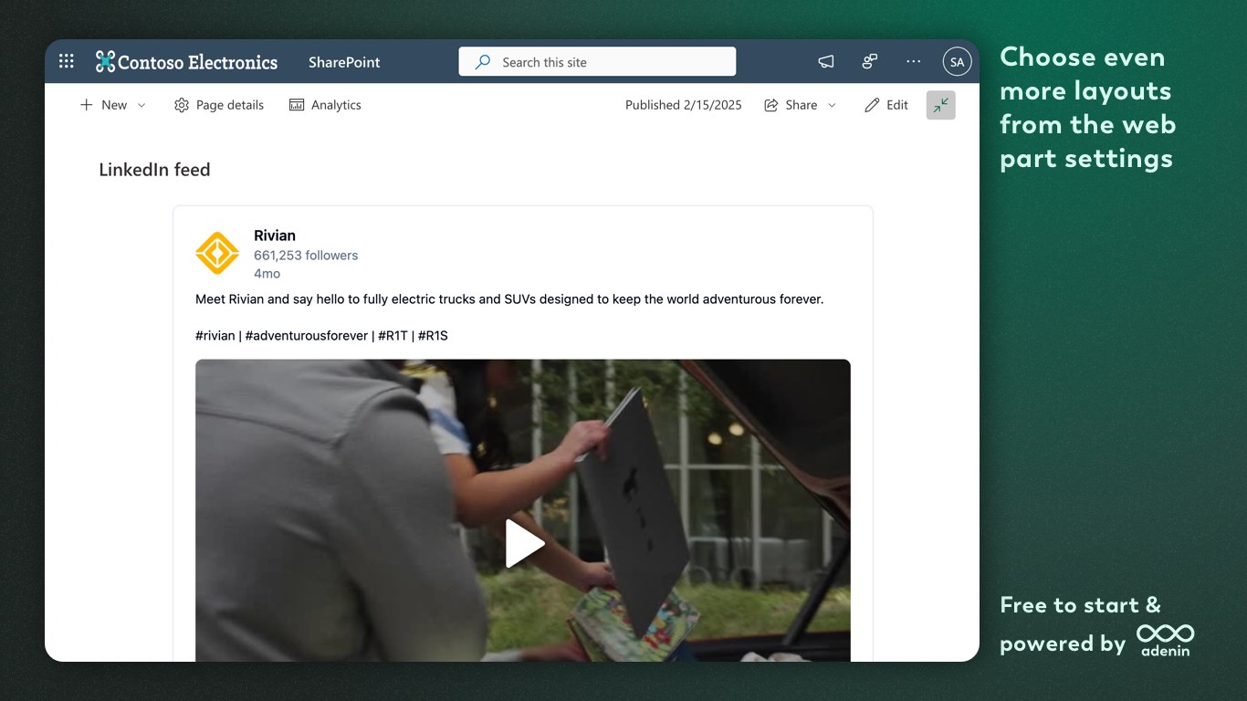The height and width of the screenshot is (701, 1247).
Task: Click the #R1T hashtag
Action: click(x=393, y=336)
